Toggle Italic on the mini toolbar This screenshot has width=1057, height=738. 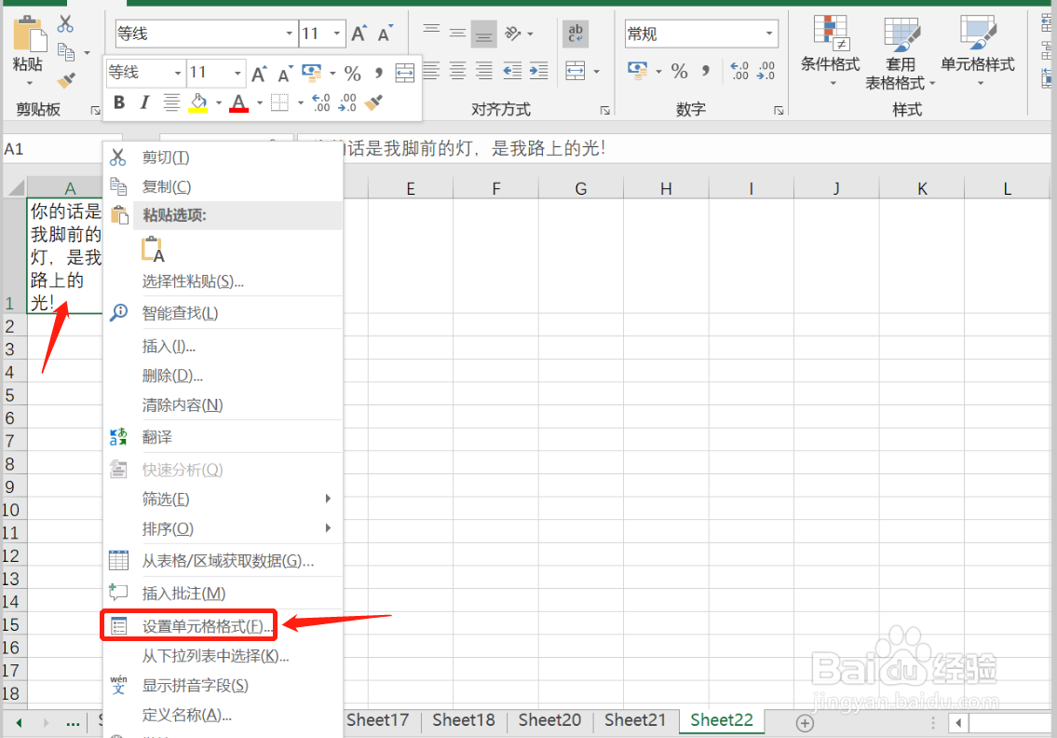pyautogui.click(x=144, y=102)
